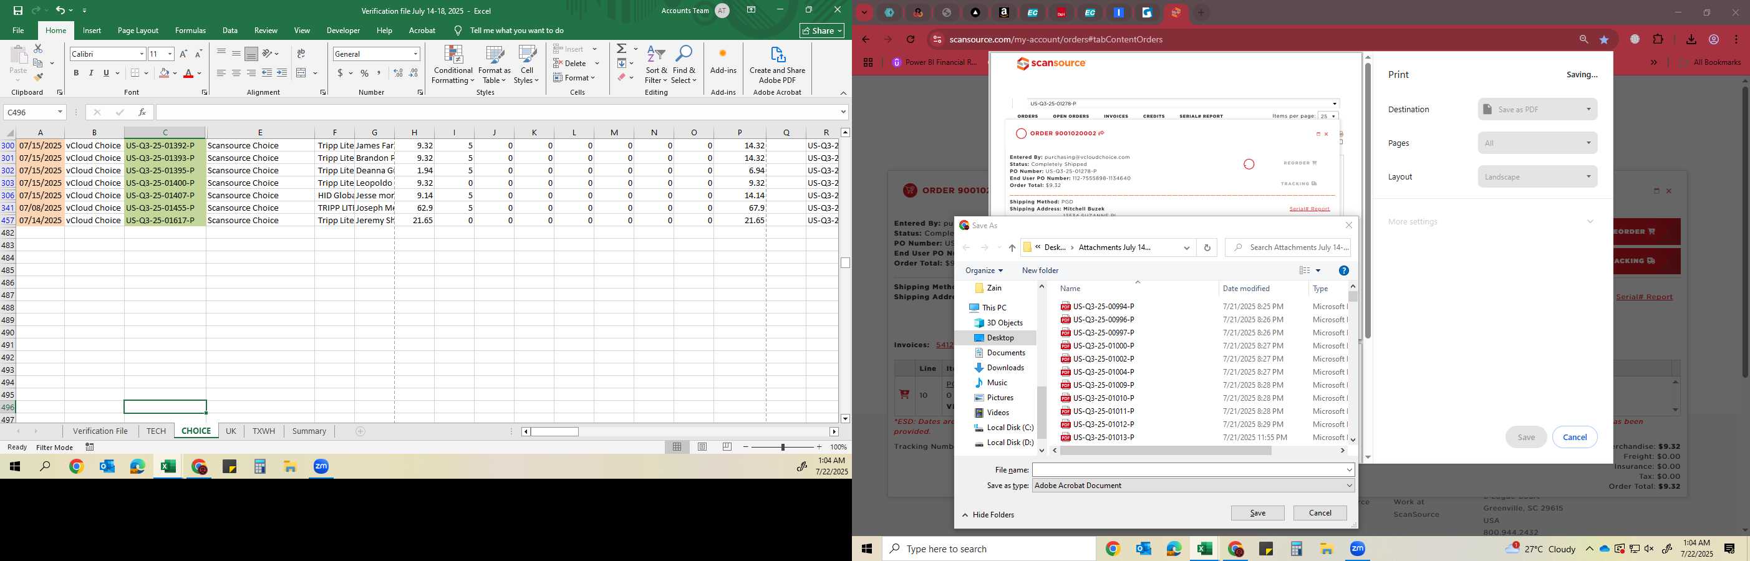This screenshot has width=1750, height=561.
Task: Click Tell me what you want to do
Action: click(x=517, y=31)
